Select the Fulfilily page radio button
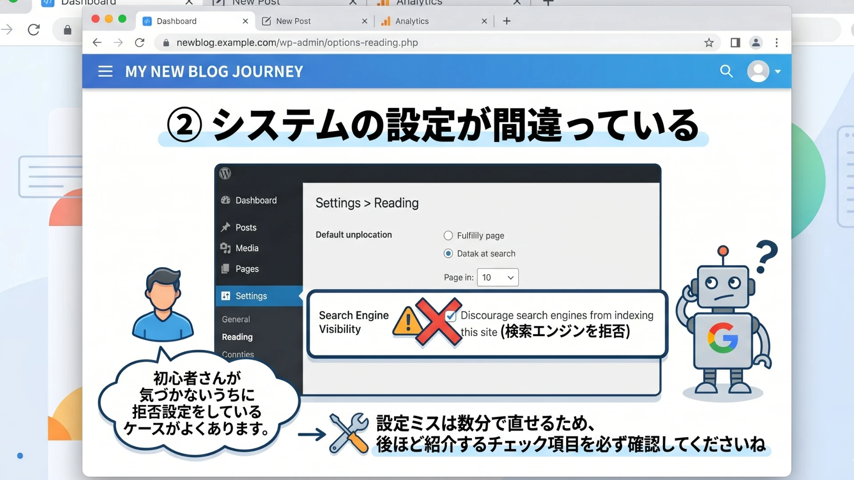 click(x=448, y=236)
